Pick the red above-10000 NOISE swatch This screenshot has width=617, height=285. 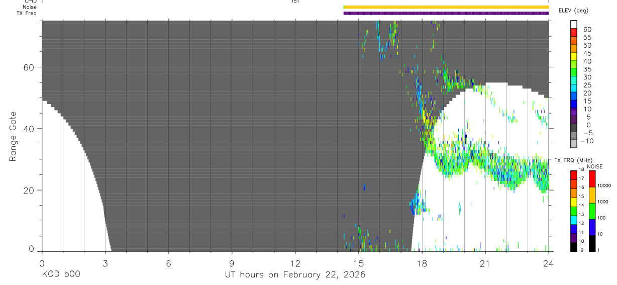point(592,179)
